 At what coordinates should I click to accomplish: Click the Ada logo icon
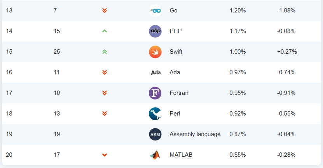tap(155, 73)
